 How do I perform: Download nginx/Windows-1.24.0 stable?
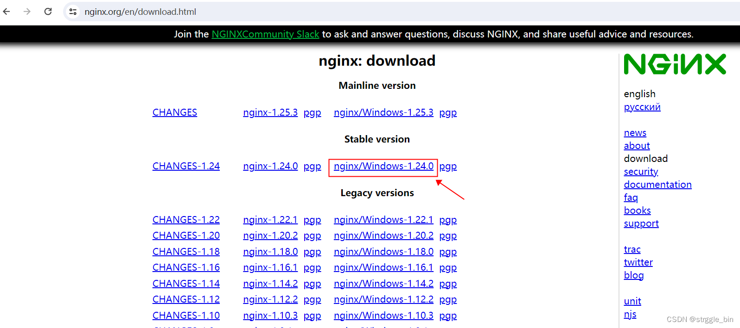[x=383, y=166]
